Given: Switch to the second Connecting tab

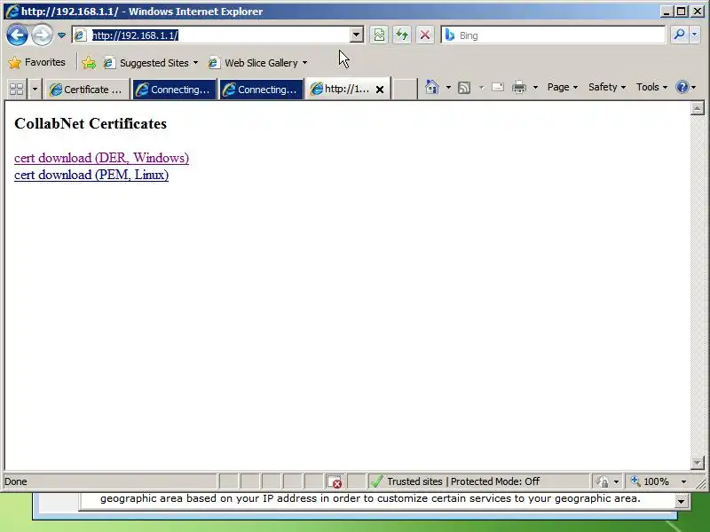Looking at the screenshot, I should coord(261,90).
